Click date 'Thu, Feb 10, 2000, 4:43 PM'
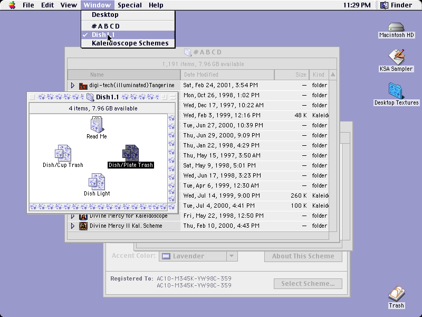 point(221,226)
